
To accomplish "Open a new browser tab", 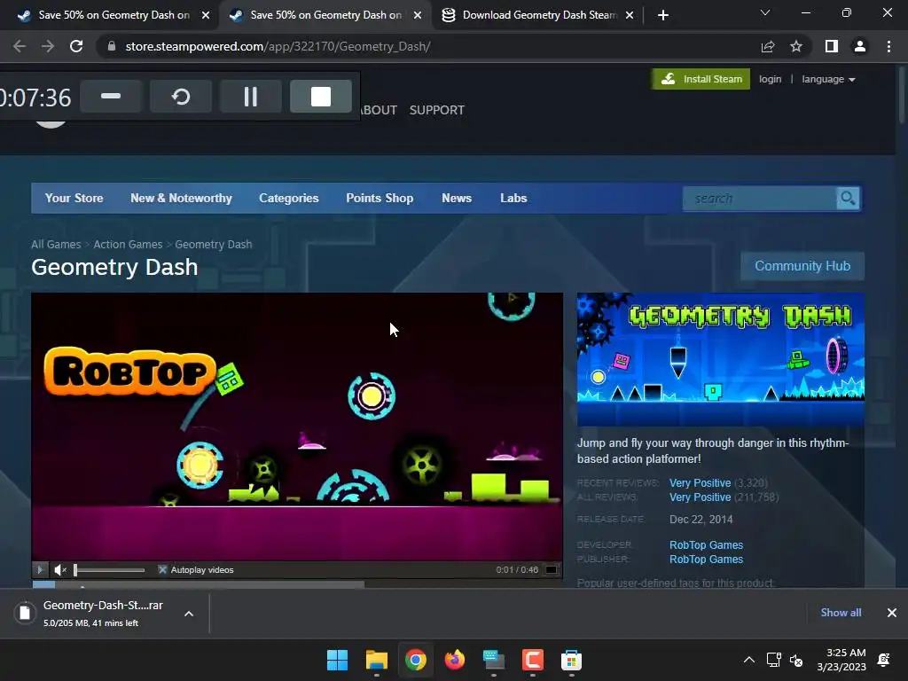I will 663,15.
